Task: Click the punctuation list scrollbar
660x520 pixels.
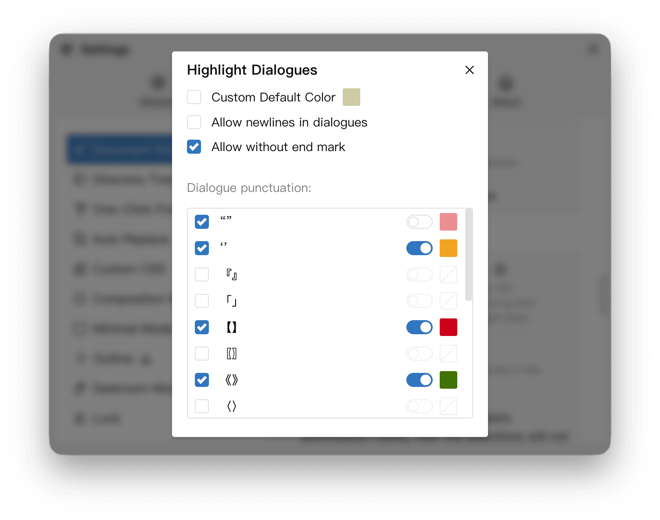Action: pyautogui.click(x=468, y=256)
